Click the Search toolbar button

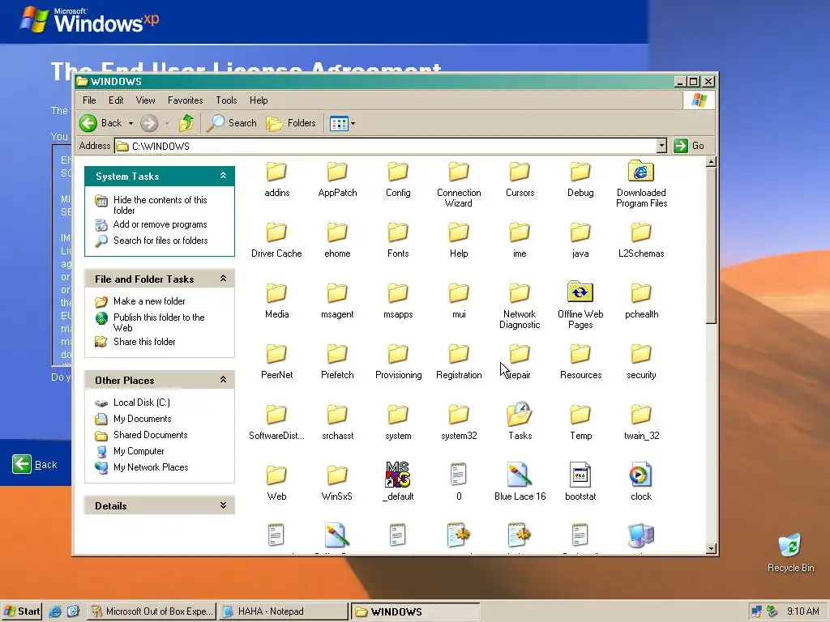tap(232, 123)
